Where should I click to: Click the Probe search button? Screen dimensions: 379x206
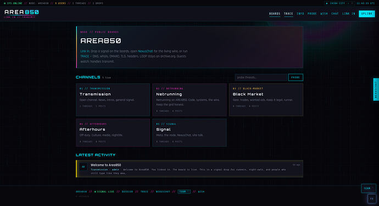point(296,77)
